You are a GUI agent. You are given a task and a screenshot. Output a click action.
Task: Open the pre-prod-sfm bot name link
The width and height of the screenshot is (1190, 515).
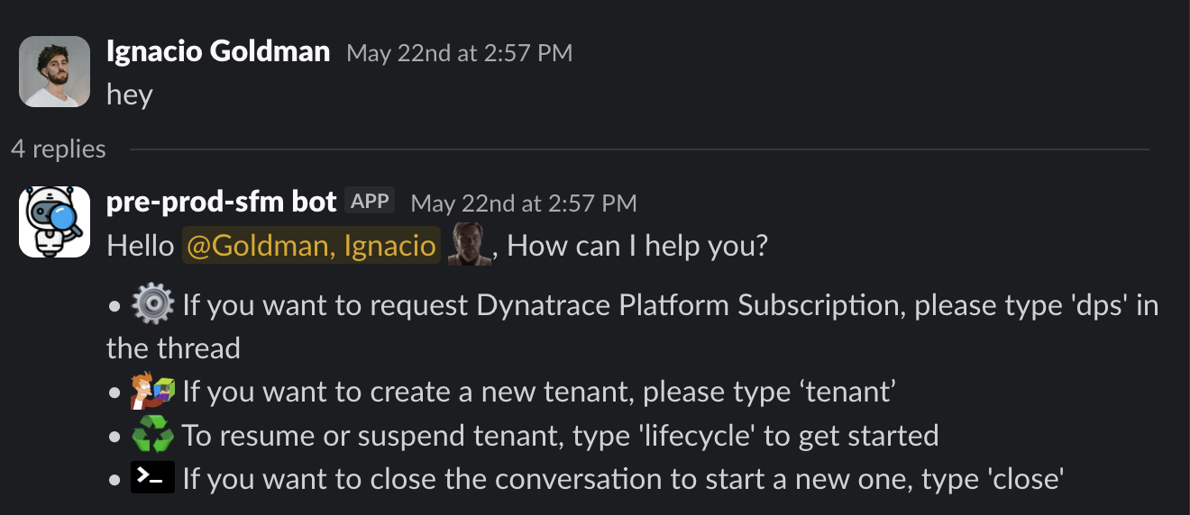coord(222,202)
